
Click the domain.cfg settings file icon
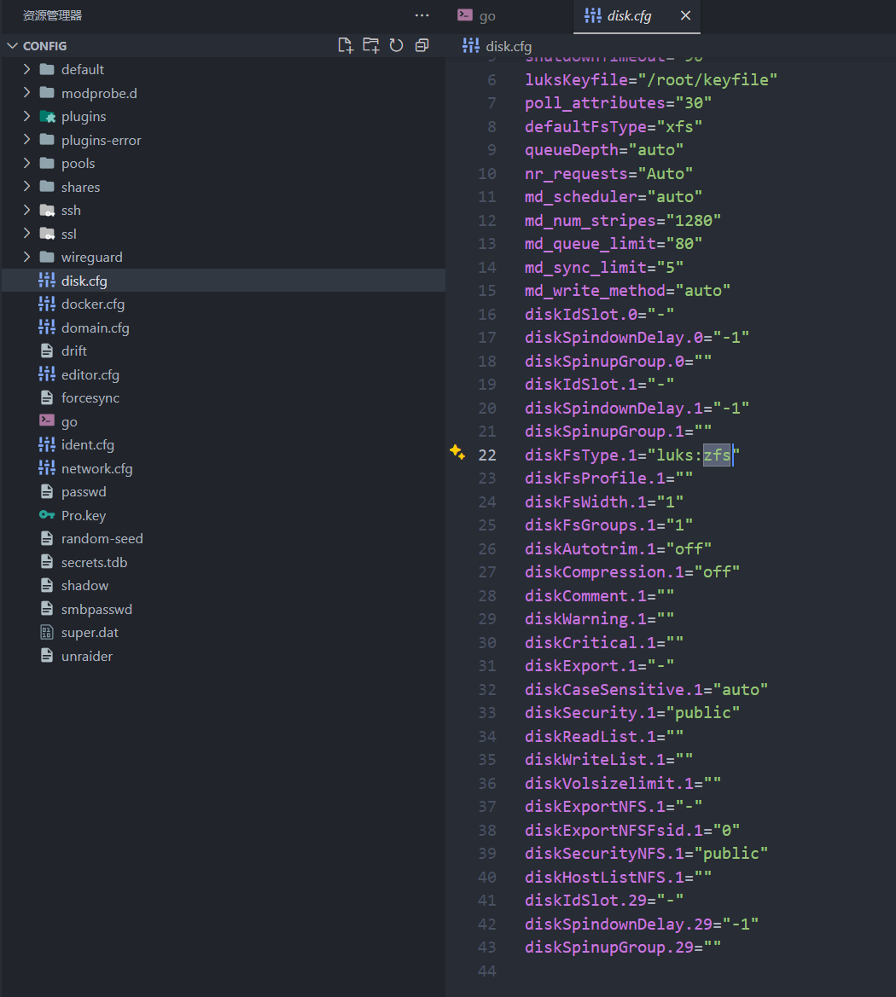click(x=46, y=328)
